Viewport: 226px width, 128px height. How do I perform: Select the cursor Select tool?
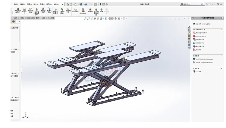tap(95, 4)
